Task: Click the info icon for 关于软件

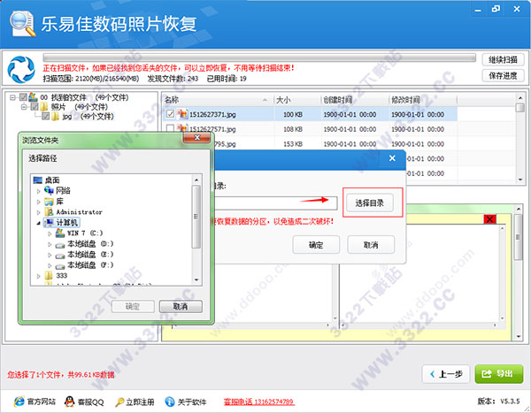Action: pos(169,402)
